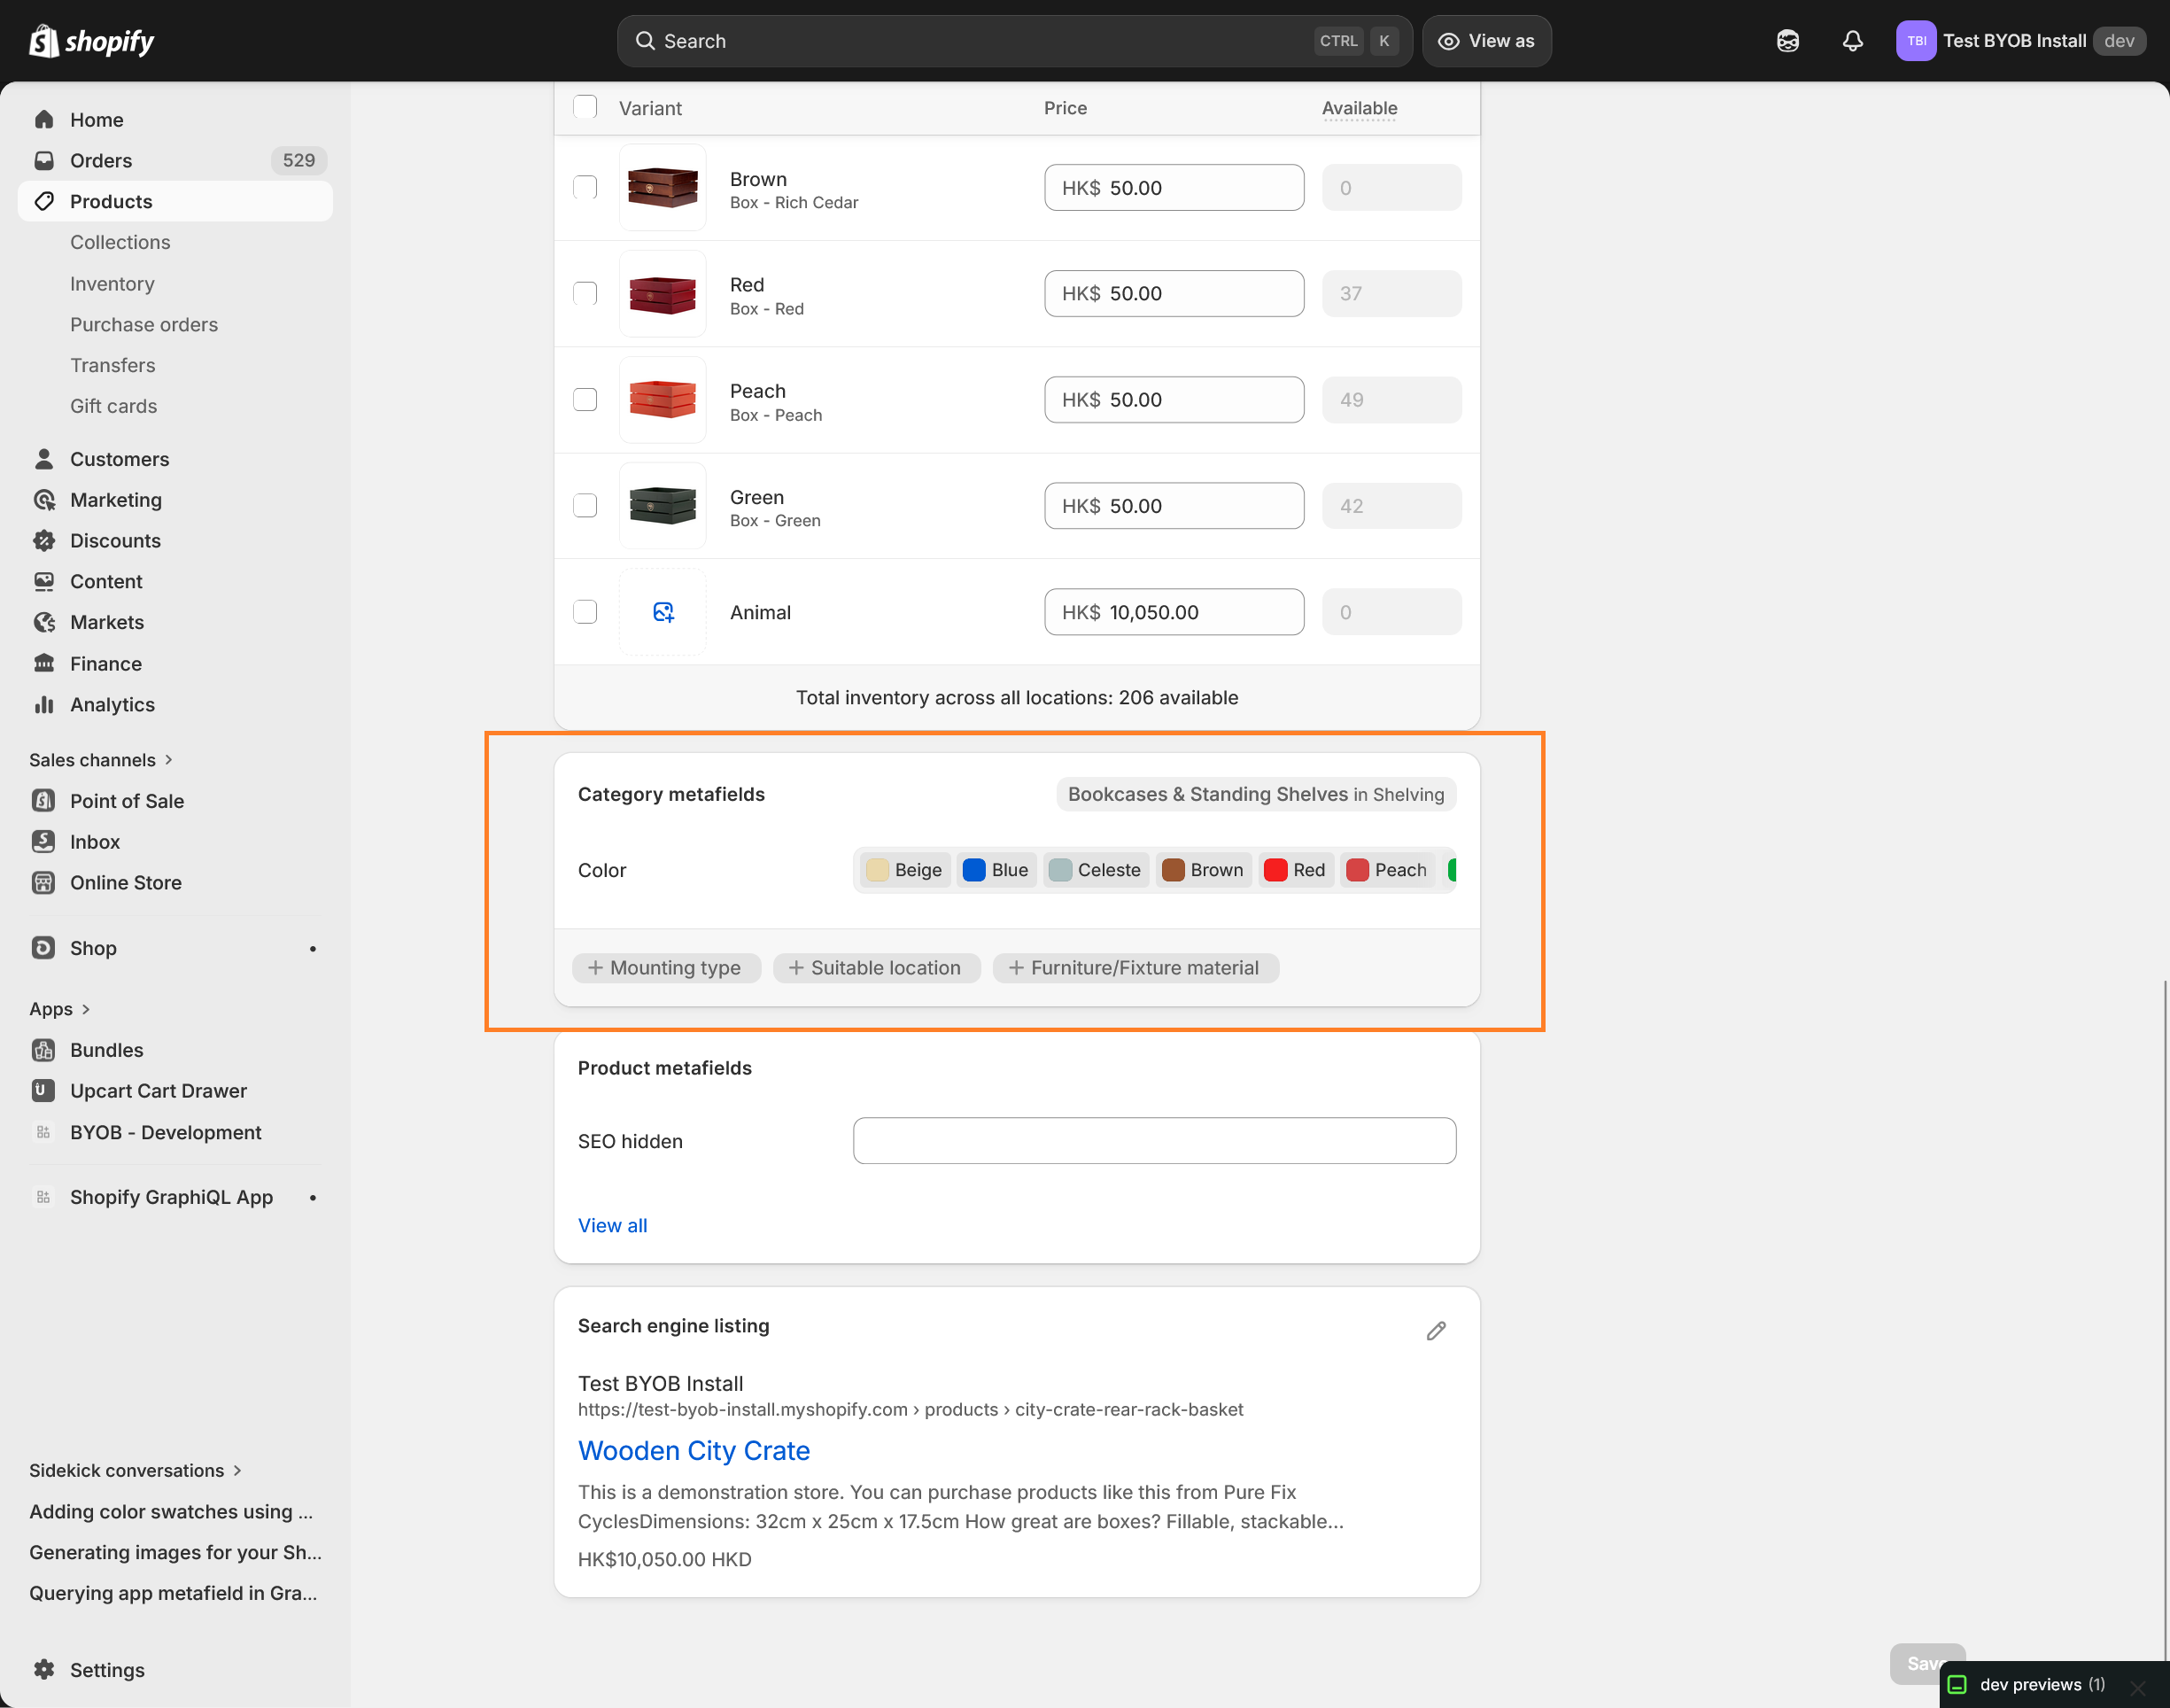Click the Analytics bar chart icon
Image resolution: width=2170 pixels, height=1708 pixels.
(x=44, y=704)
